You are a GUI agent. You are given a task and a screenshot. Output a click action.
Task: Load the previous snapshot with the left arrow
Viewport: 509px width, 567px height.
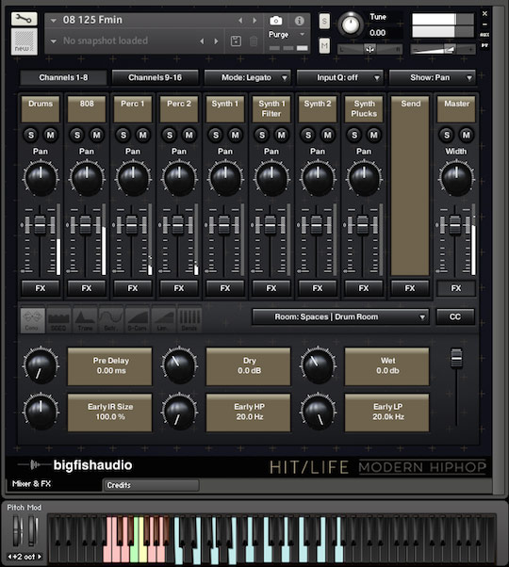(x=202, y=41)
